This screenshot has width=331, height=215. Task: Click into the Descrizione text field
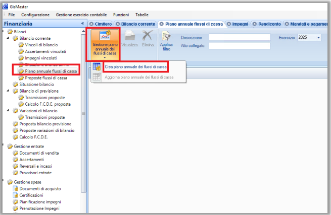tap(240, 38)
